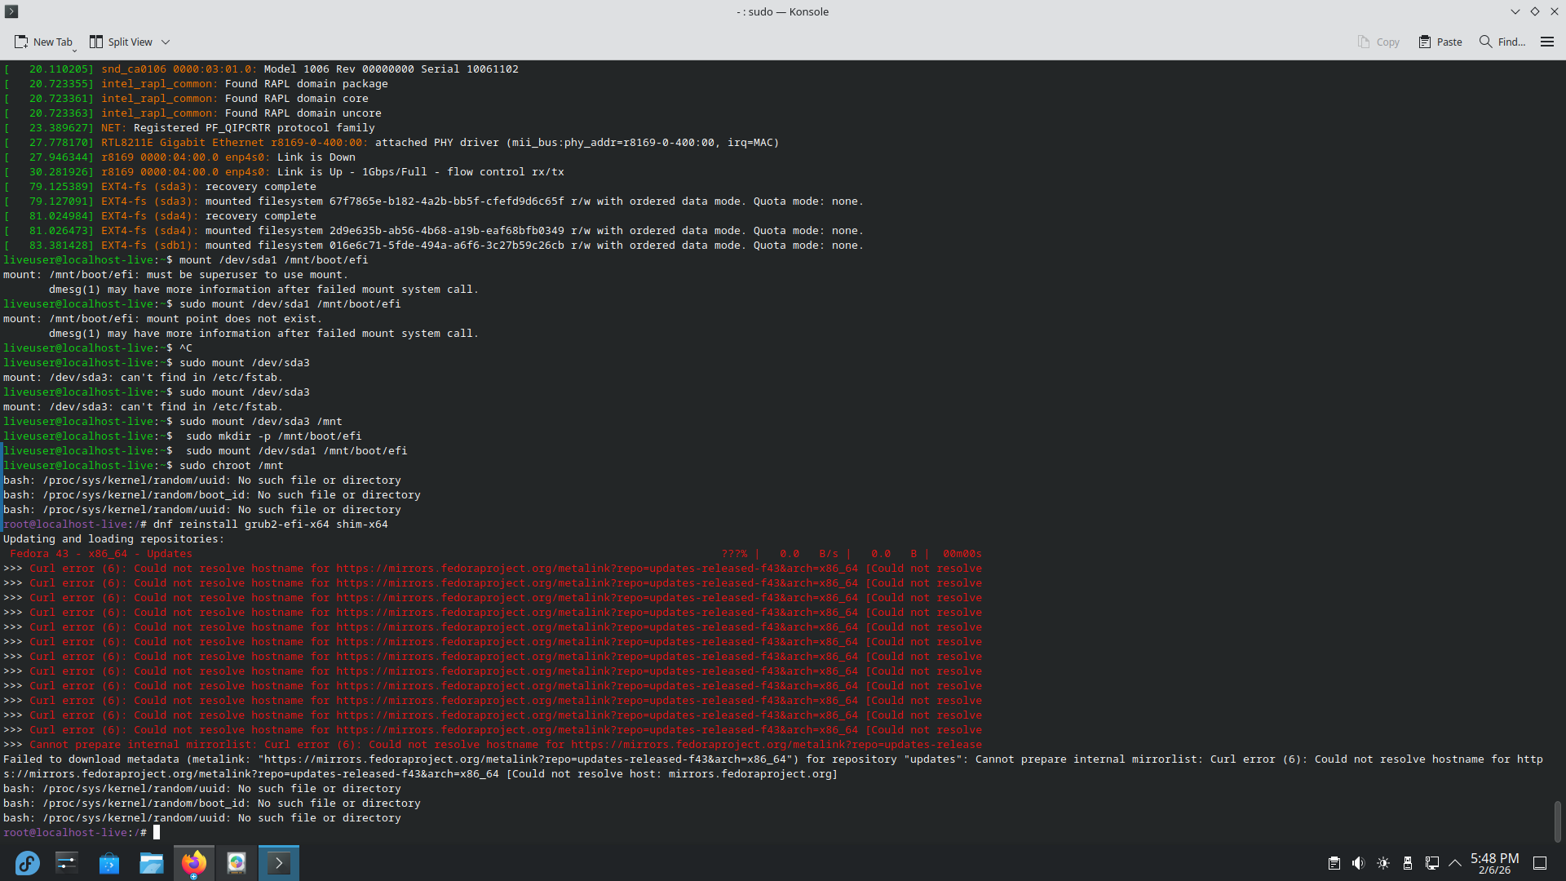This screenshot has height=881, width=1566.
Task: Click the Paste toolbar button
Action: 1440,42
